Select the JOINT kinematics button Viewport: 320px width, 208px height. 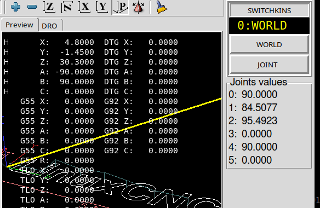coord(269,65)
